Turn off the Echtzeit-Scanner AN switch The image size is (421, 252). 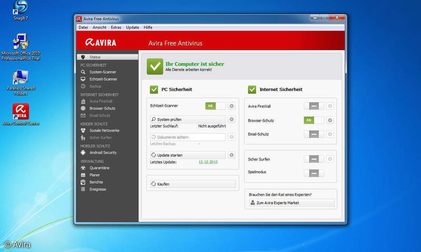215,106
